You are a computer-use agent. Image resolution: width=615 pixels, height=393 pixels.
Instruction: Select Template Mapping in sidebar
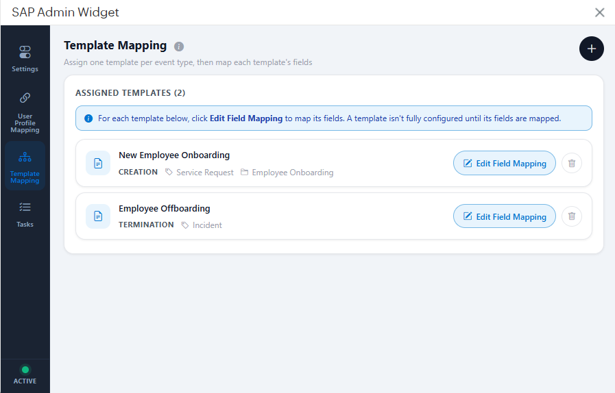click(25, 166)
